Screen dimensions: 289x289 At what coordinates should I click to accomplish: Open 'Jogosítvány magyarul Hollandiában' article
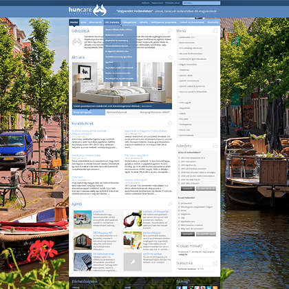(146, 131)
